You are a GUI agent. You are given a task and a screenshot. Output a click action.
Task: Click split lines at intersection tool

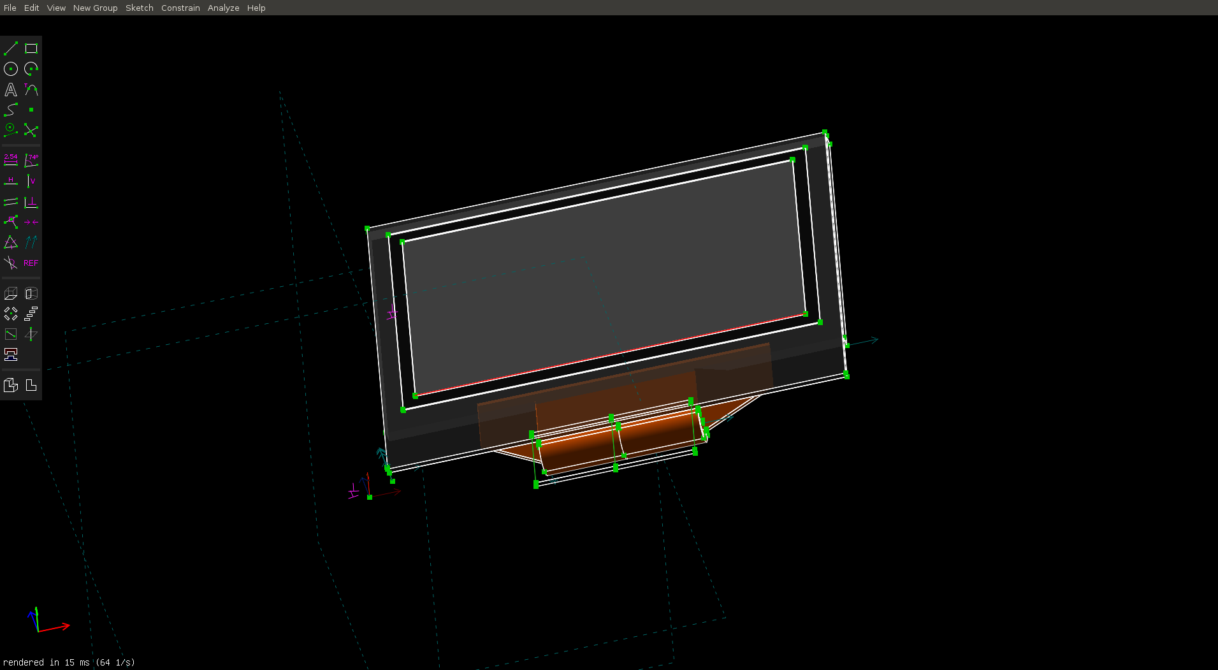[31, 130]
